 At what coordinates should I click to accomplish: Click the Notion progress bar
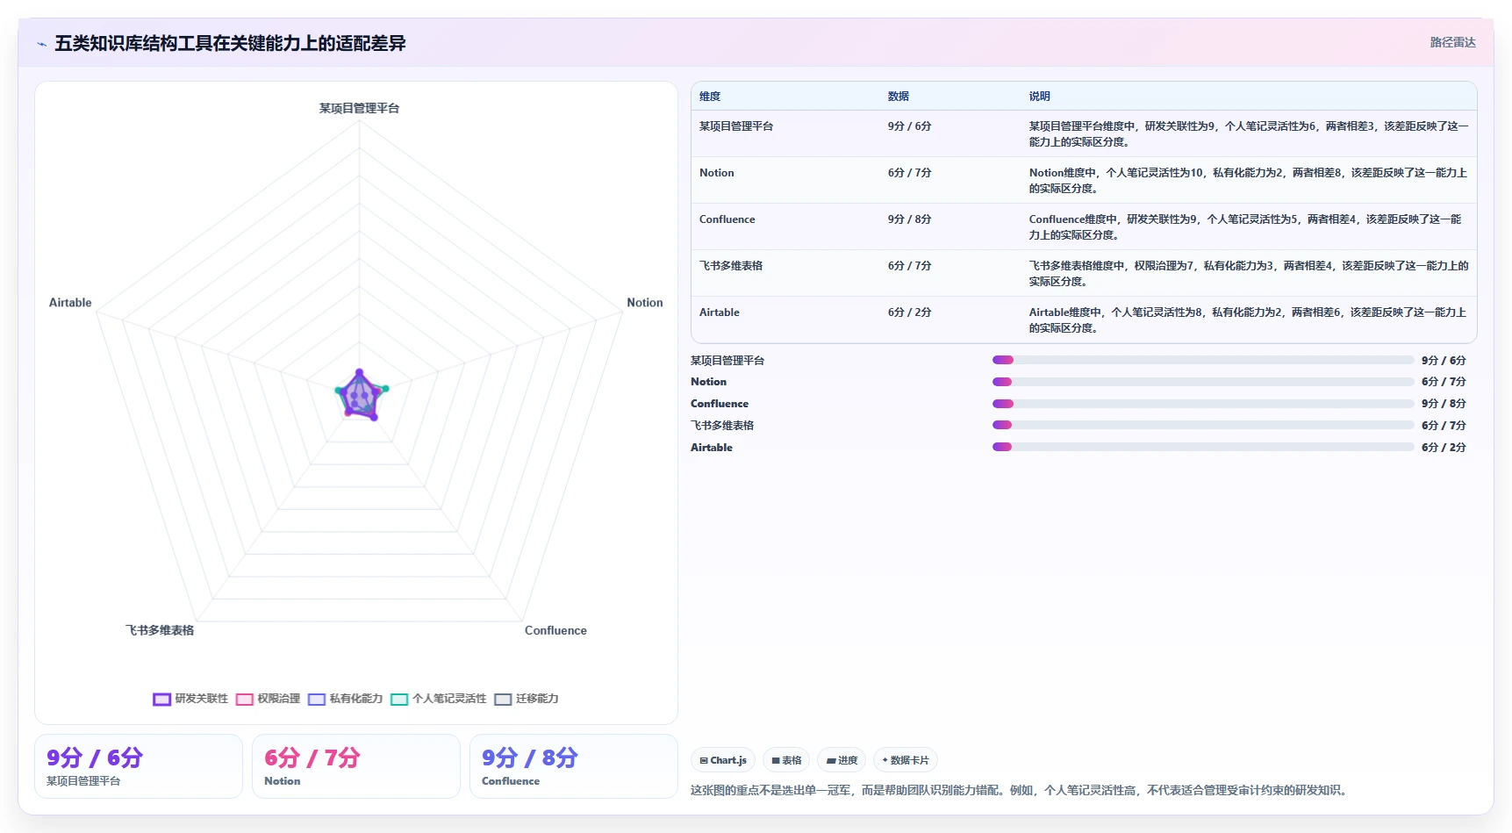pos(1203,382)
